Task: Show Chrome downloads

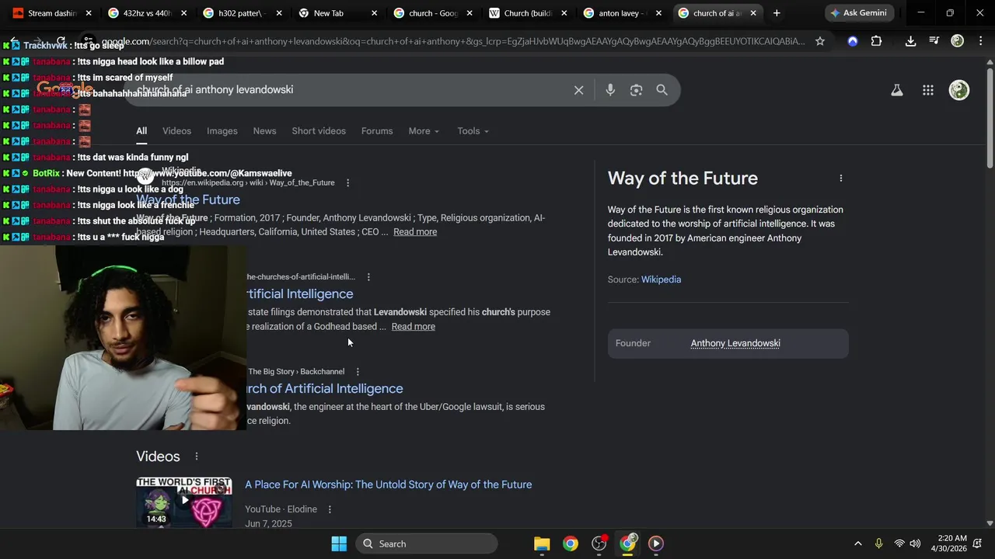Action: click(910, 41)
